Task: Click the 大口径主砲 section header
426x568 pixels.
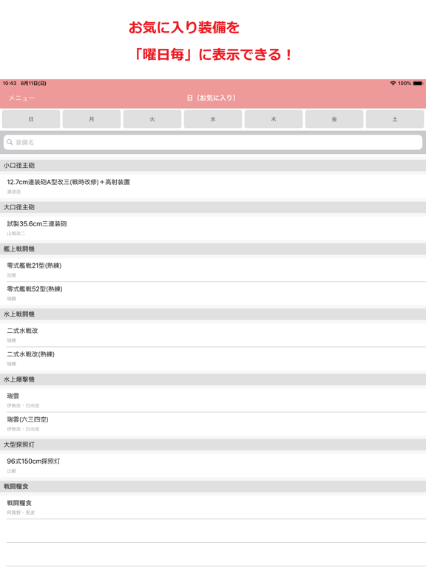Action: (x=213, y=207)
